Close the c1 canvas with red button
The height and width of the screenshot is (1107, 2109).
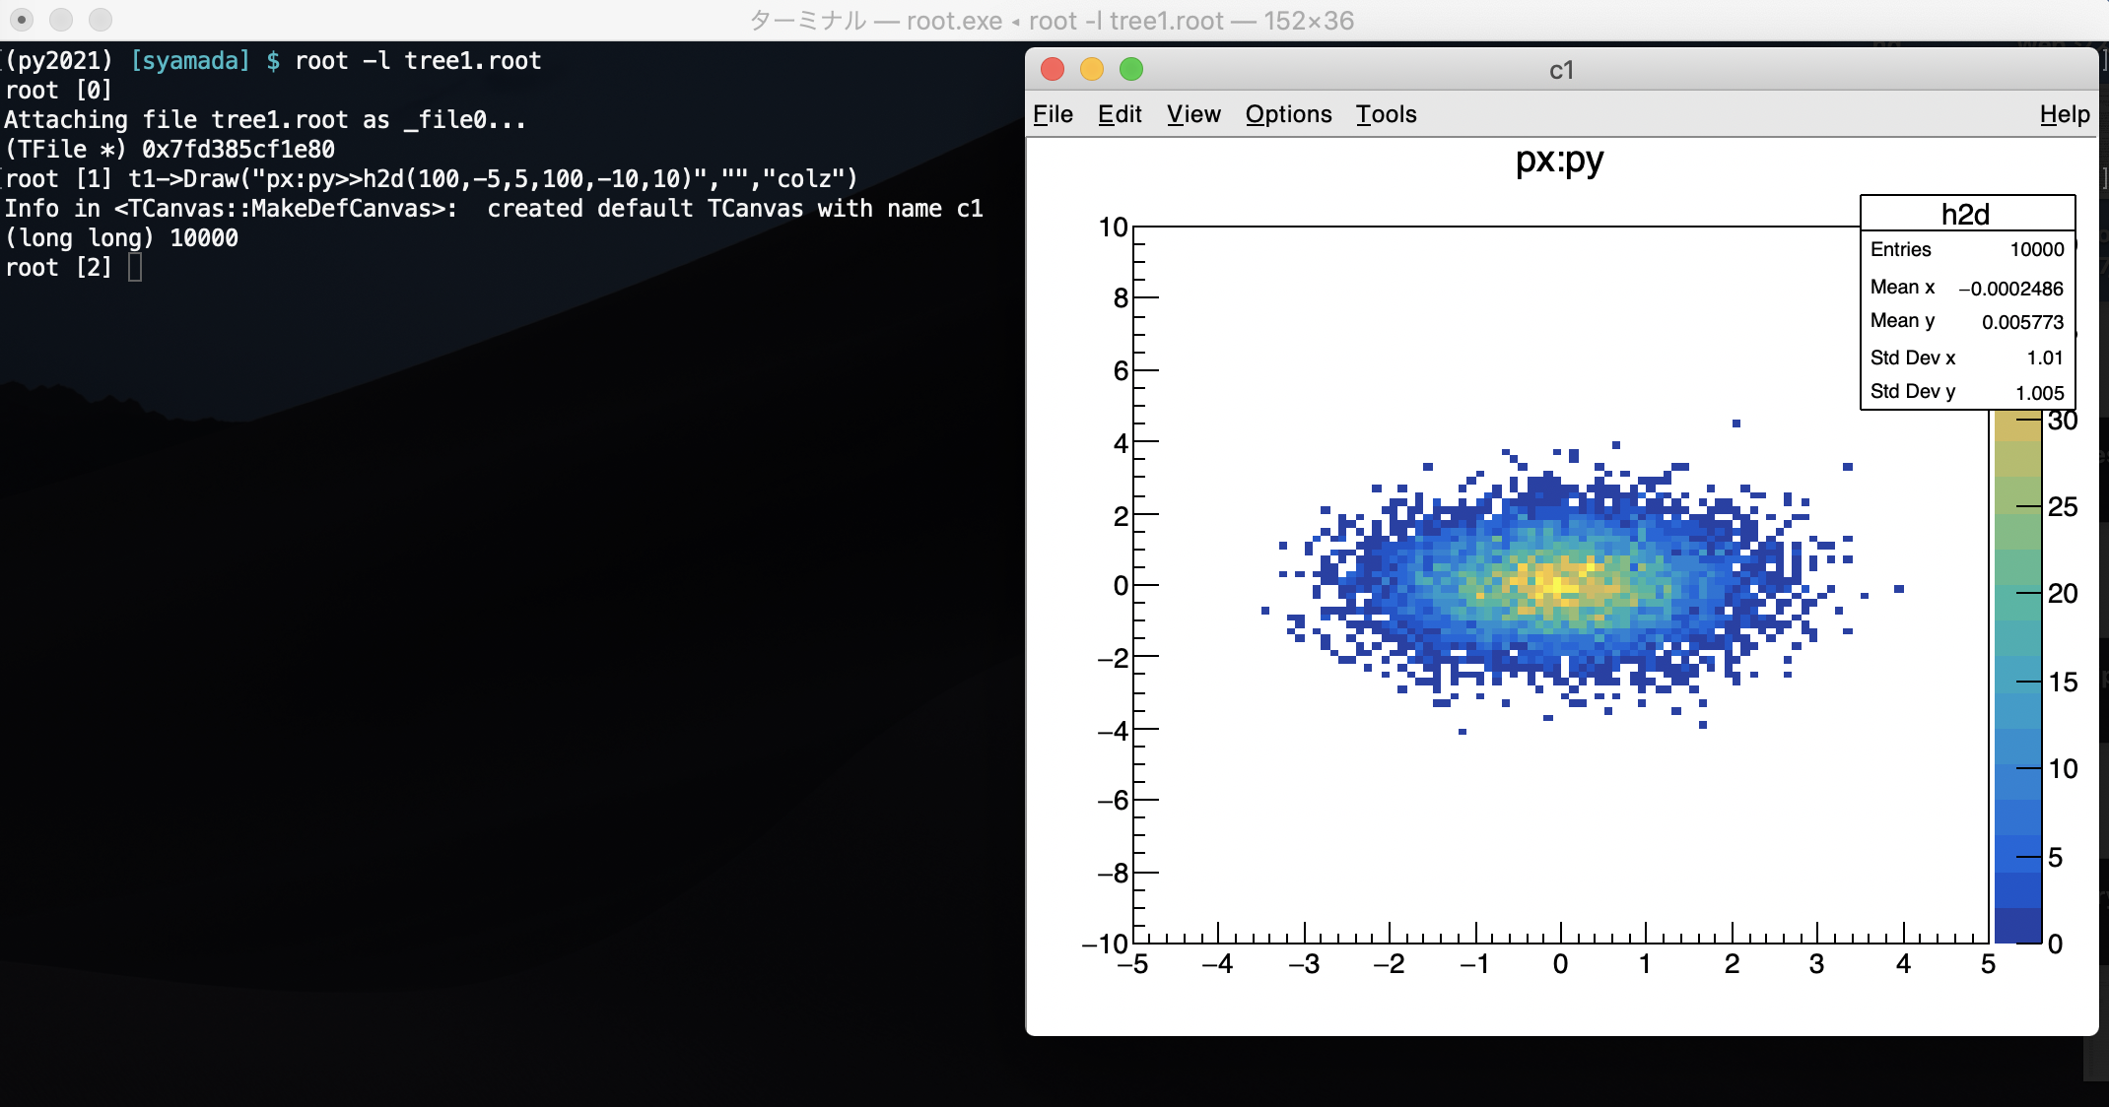[1053, 69]
